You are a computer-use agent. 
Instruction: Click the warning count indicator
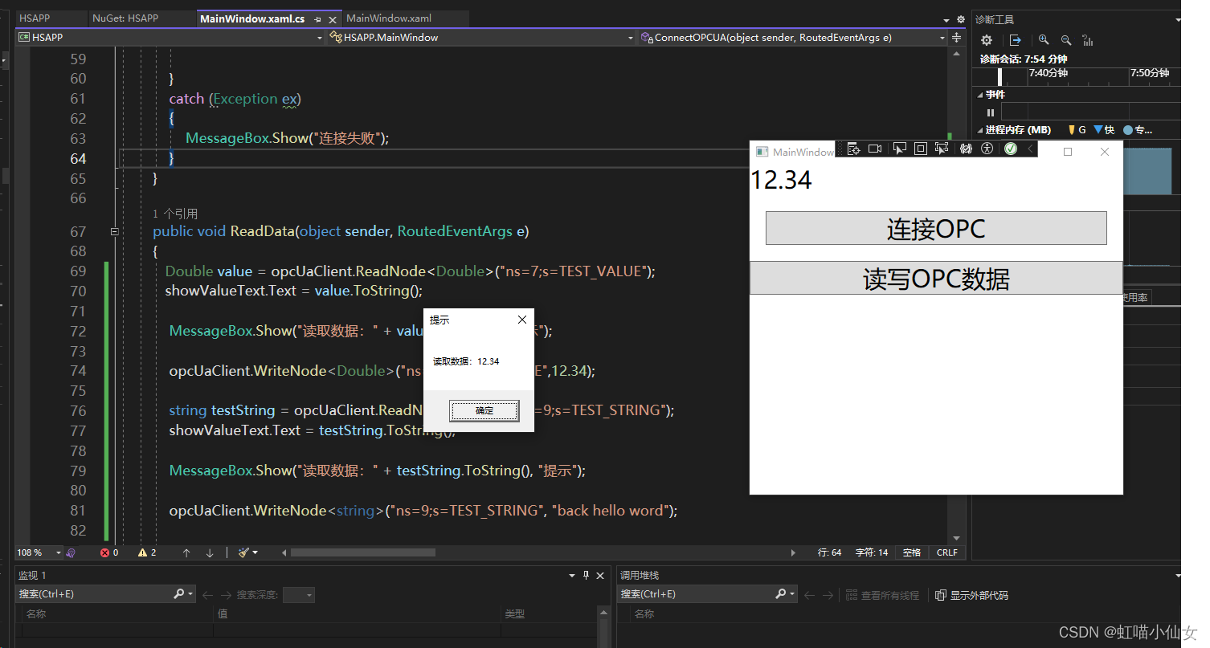[x=147, y=552]
